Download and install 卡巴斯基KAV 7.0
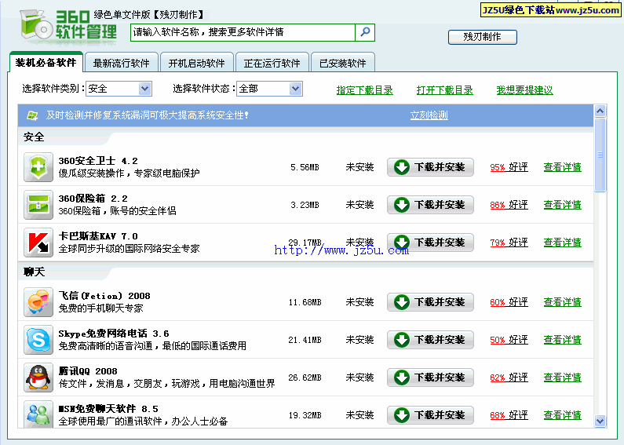Image resolution: width=624 pixels, height=445 pixels. point(430,243)
